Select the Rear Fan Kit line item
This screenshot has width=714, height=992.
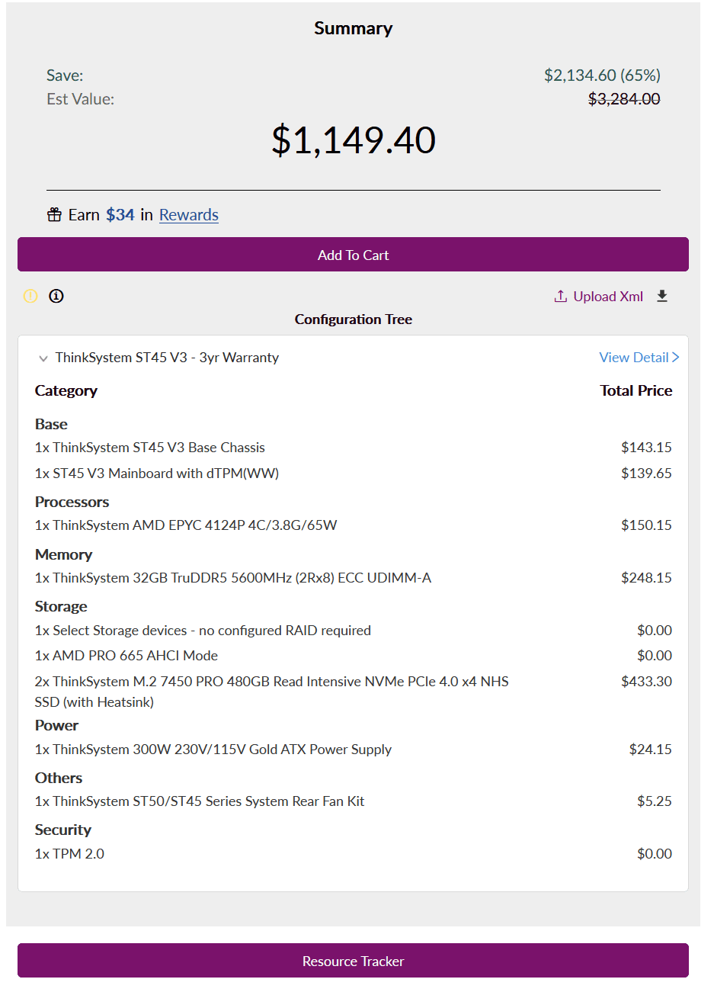click(x=200, y=801)
